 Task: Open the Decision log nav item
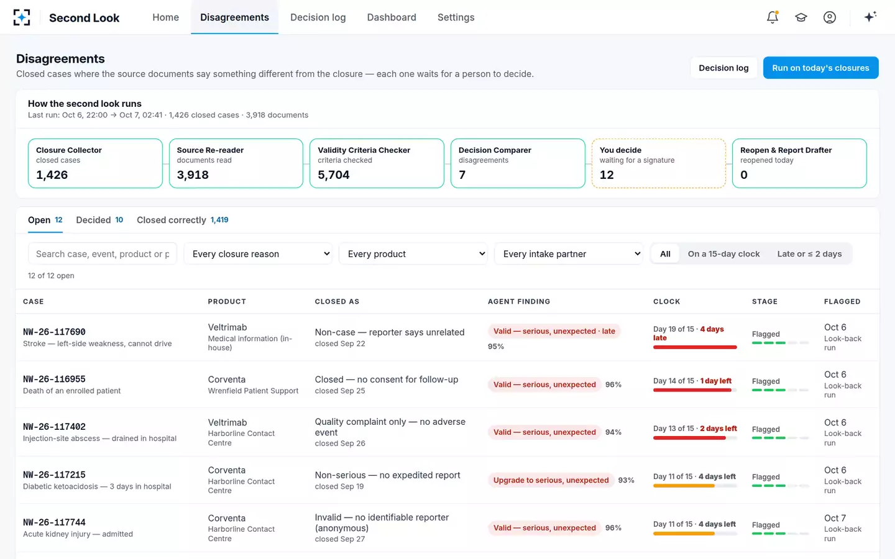(x=318, y=17)
